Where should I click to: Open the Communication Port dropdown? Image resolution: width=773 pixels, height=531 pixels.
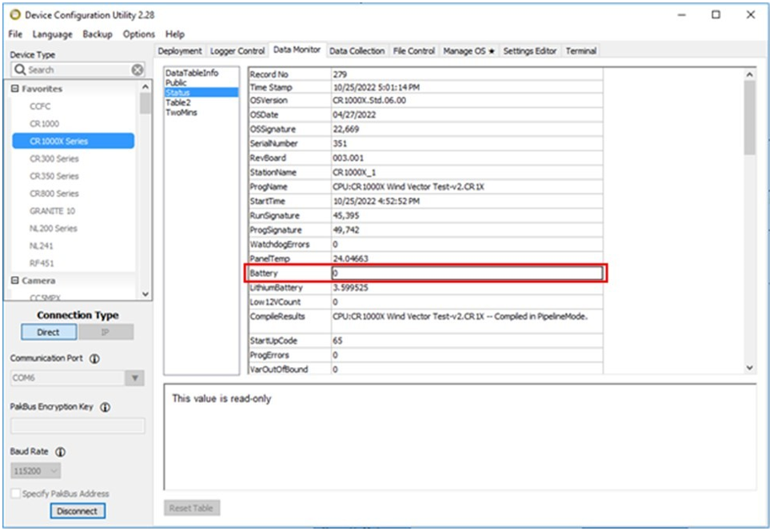[134, 378]
